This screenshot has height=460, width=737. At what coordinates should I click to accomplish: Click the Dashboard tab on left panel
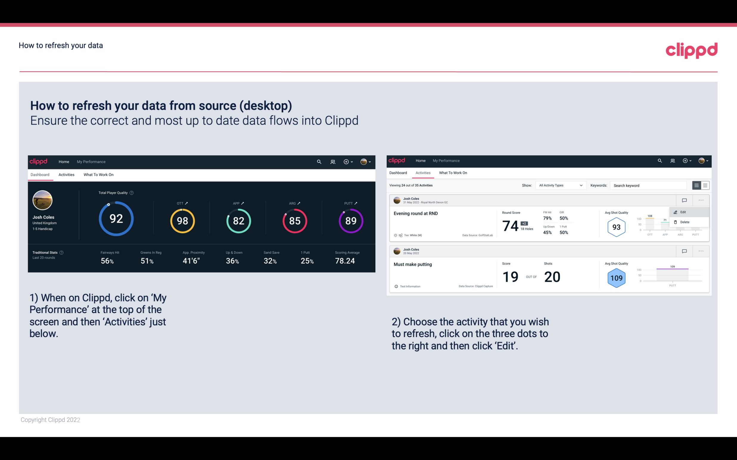click(40, 174)
